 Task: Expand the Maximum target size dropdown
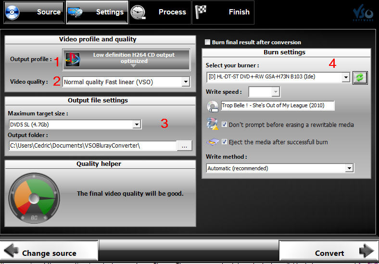tap(137, 124)
